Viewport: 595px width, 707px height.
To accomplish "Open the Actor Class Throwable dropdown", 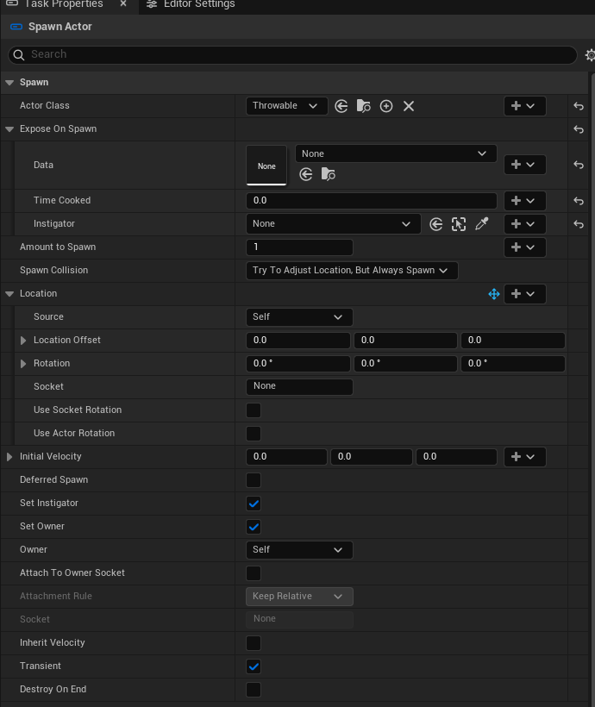I will [x=287, y=106].
